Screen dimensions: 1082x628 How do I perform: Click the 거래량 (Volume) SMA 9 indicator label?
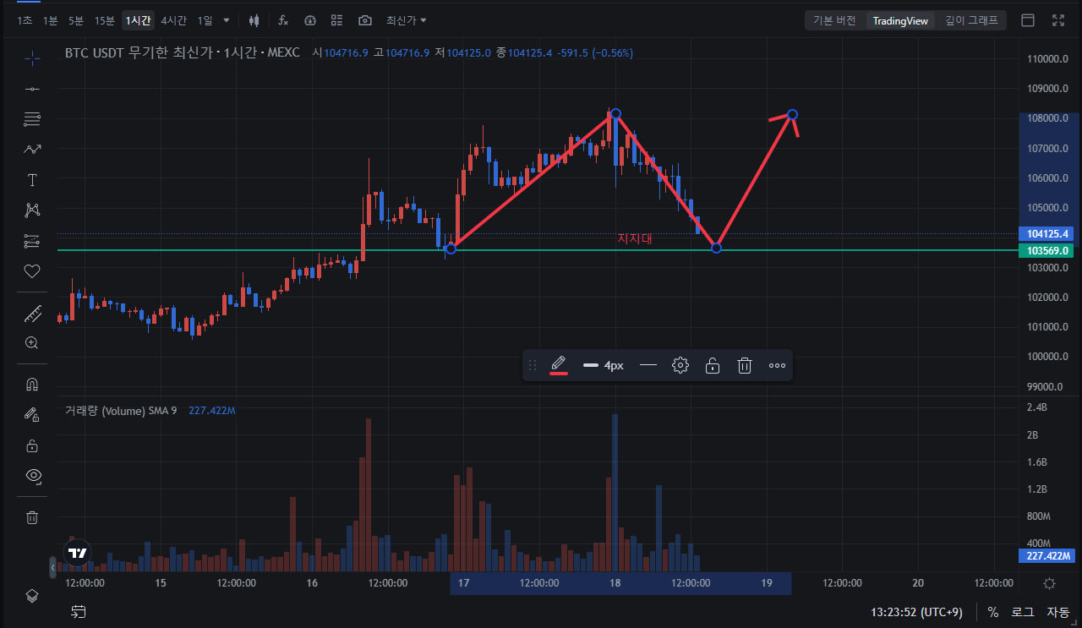tap(121, 411)
